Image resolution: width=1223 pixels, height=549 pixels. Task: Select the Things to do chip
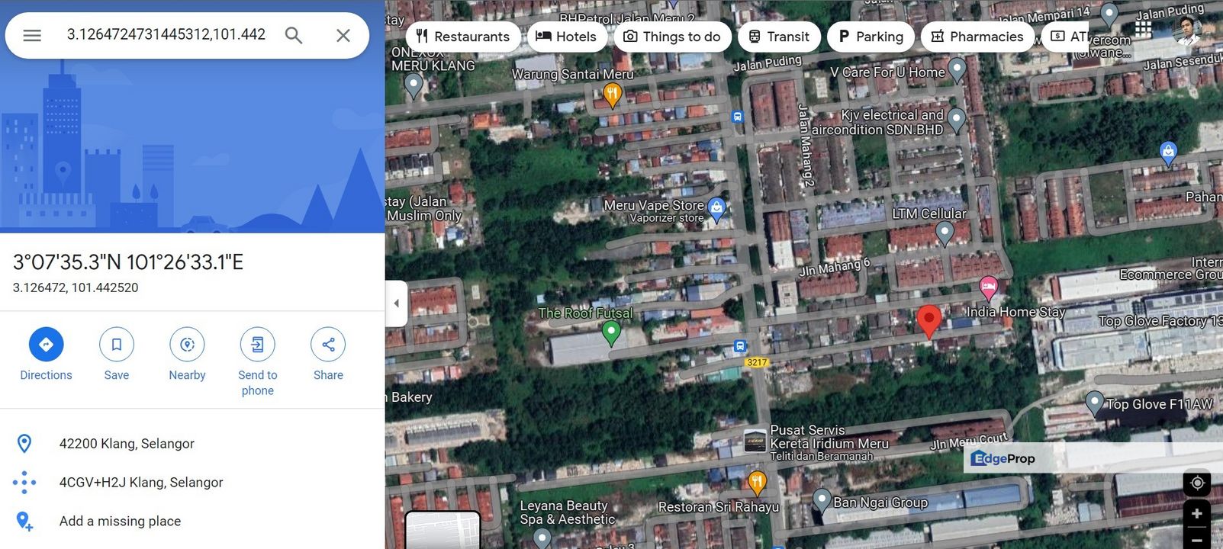pos(672,37)
